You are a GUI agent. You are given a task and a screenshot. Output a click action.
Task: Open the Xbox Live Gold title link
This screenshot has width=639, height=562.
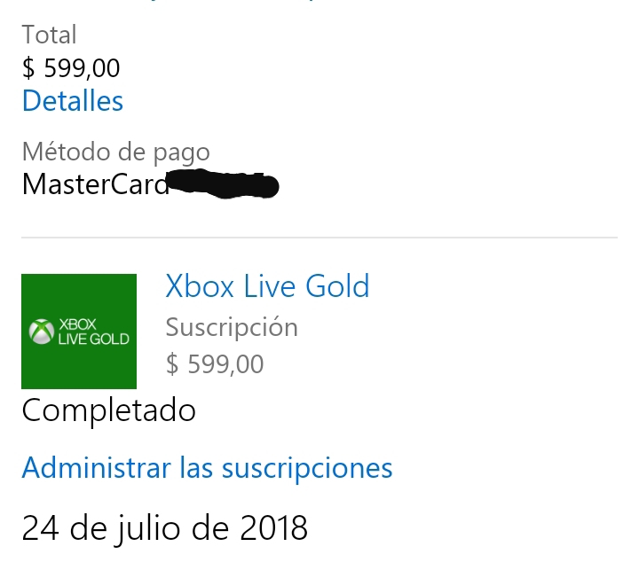tap(267, 286)
